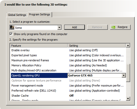This screenshot has height=109, width=137.
Task: Click 'Use global setting (Color indexed overlays...' value
Action: [96, 55]
